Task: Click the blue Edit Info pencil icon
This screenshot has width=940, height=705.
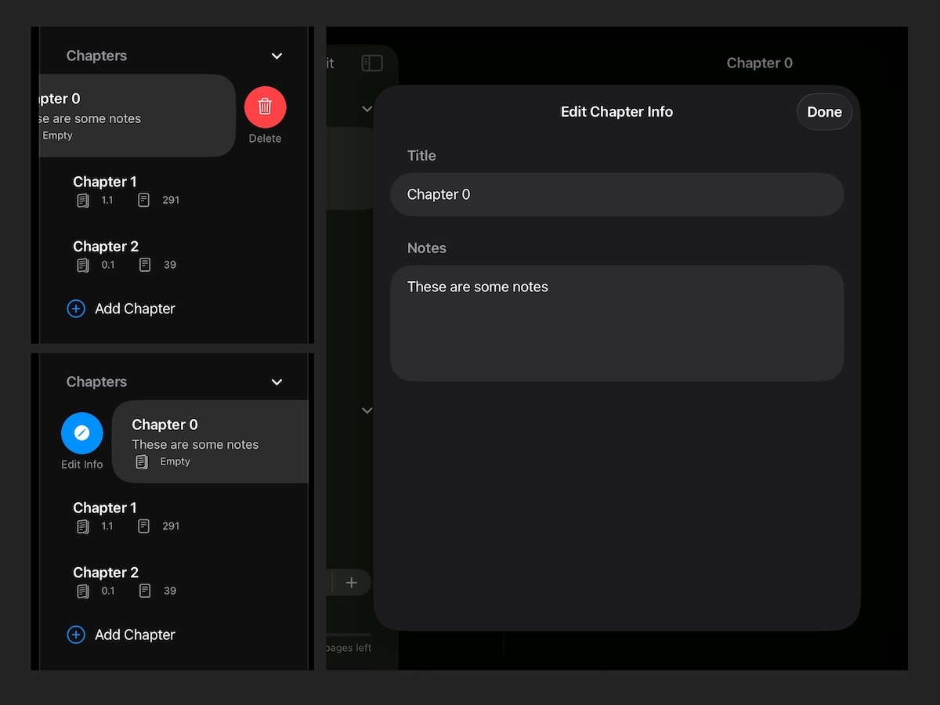Action: (x=82, y=433)
